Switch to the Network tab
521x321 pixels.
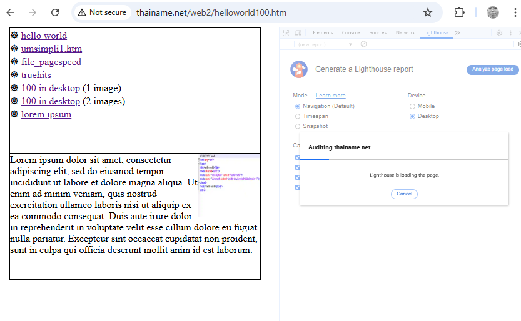(x=405, y=32)
